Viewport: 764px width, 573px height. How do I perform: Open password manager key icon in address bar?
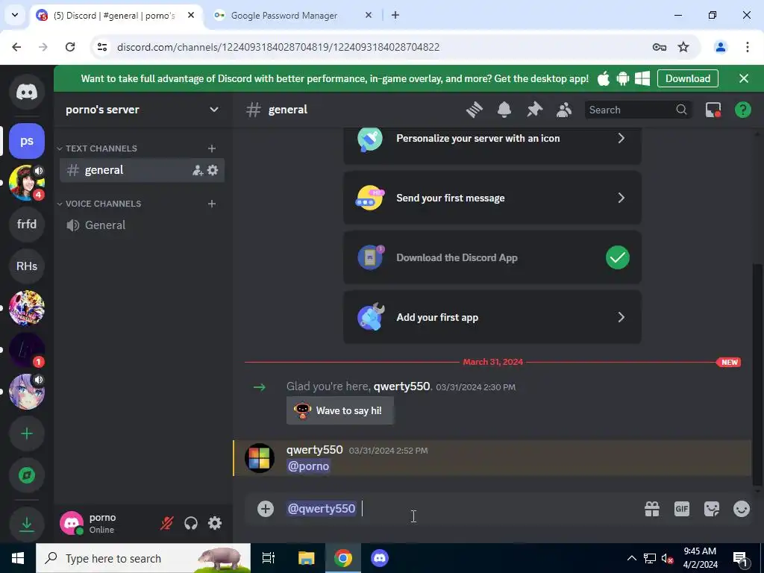point(660,47)
